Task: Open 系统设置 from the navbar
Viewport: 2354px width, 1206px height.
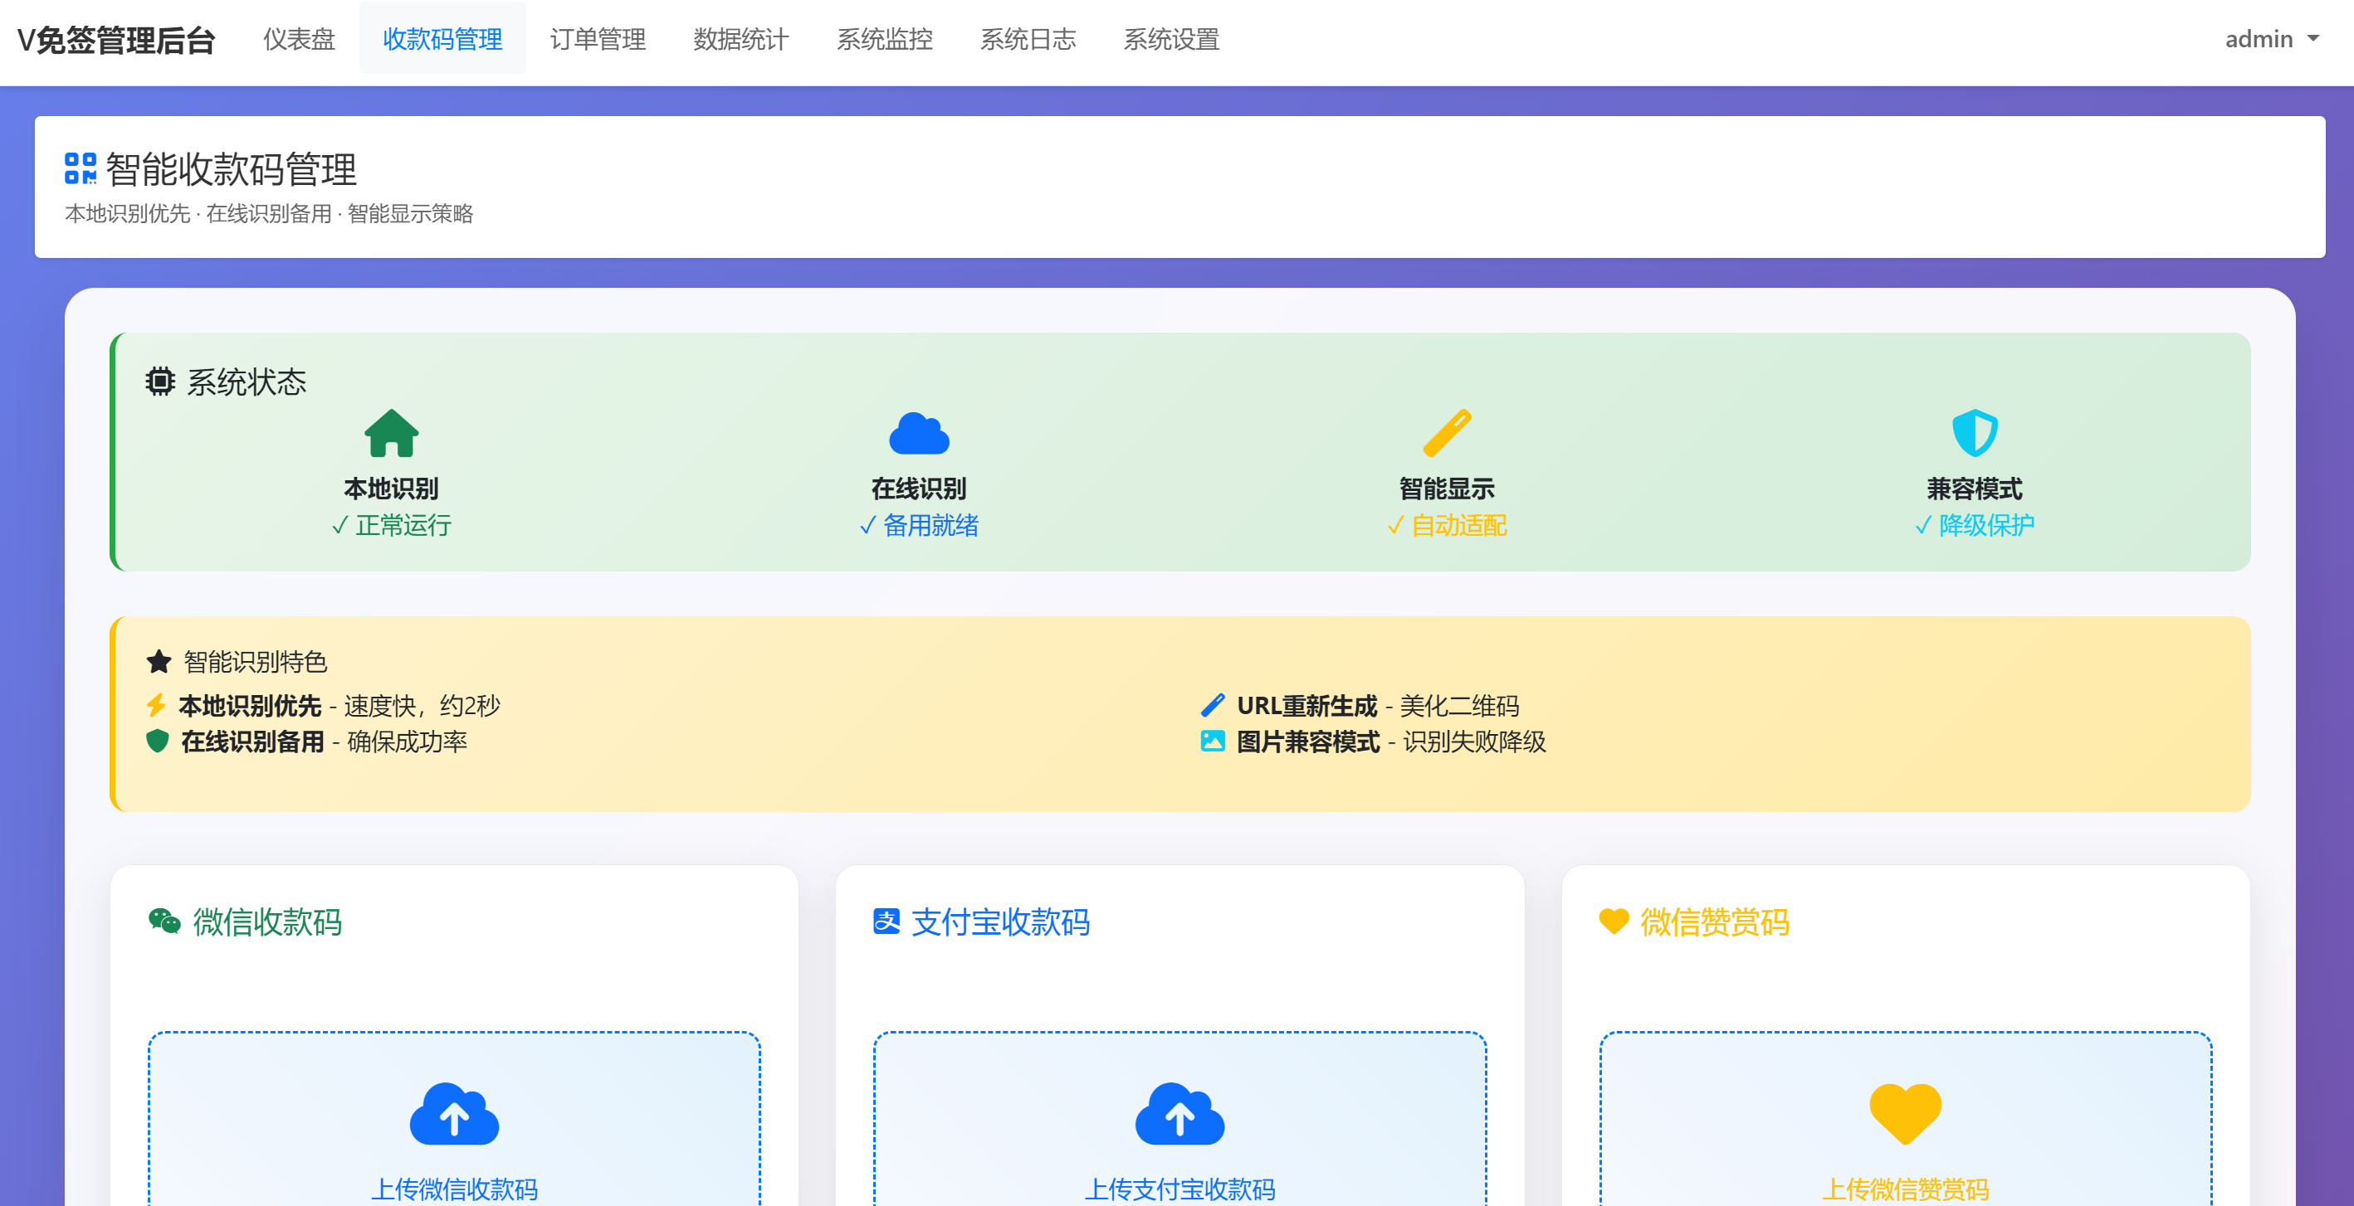Action: 1171,39
